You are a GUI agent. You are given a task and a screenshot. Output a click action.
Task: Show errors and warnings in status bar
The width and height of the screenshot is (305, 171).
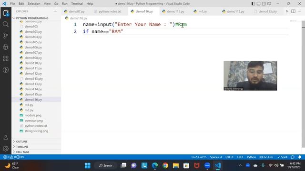pos(14,157)
